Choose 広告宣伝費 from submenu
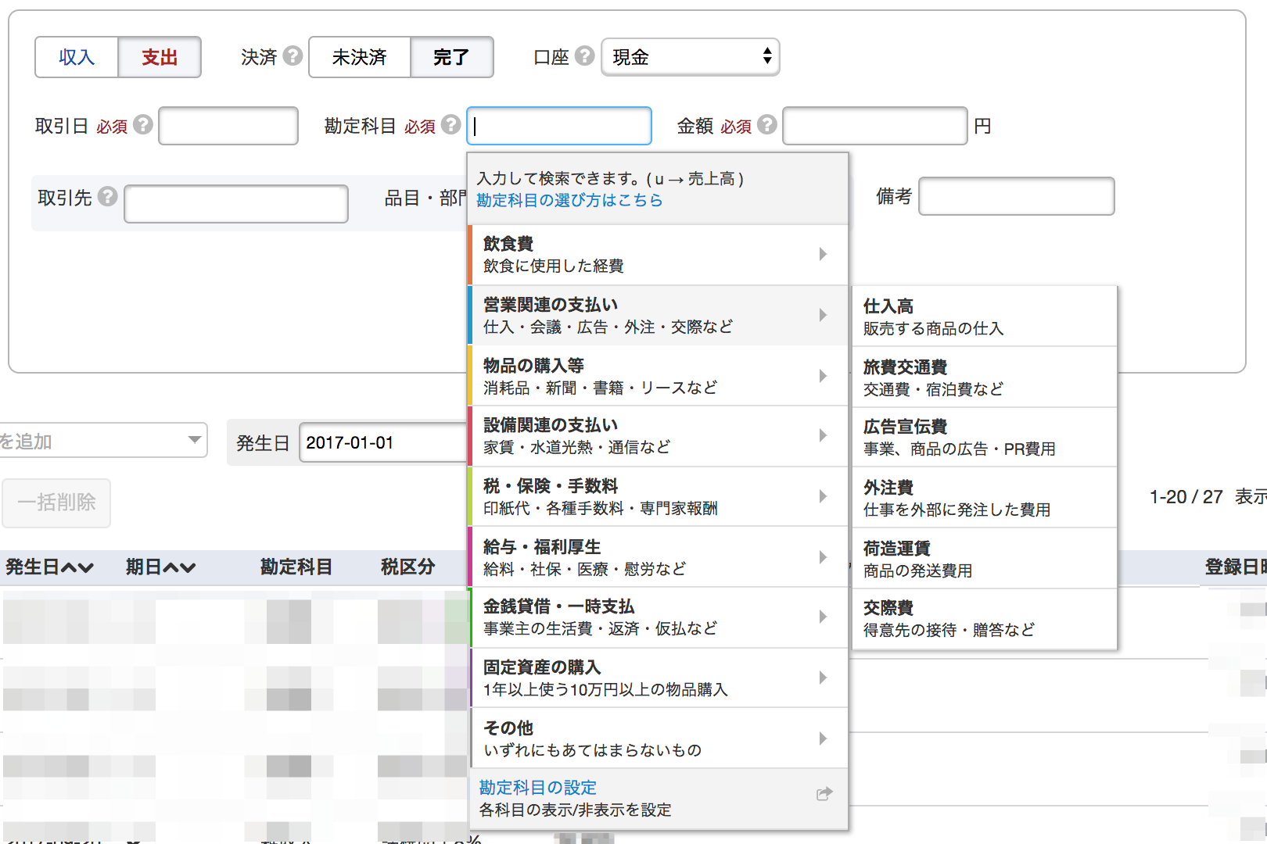 984,438
